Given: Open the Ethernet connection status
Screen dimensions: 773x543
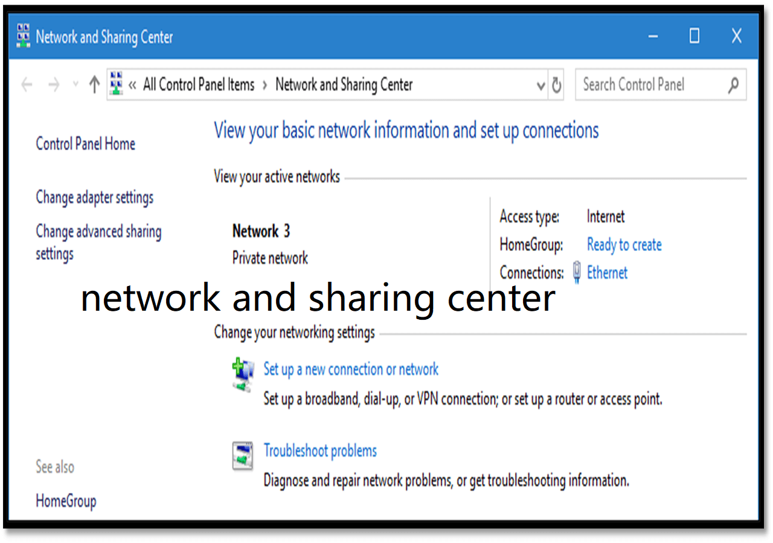Looking at the screenshot, I should pos(607,272).
